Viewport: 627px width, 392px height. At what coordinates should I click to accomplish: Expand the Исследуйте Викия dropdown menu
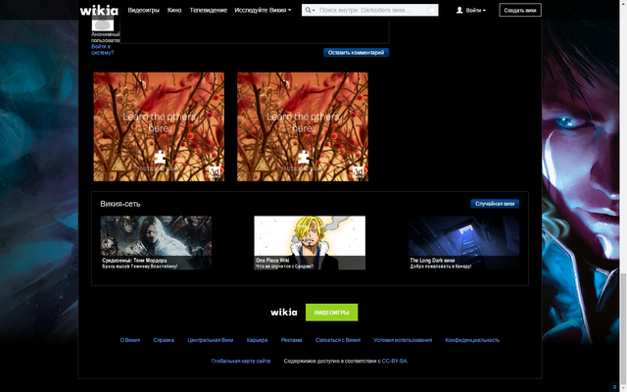pos(263,10)
